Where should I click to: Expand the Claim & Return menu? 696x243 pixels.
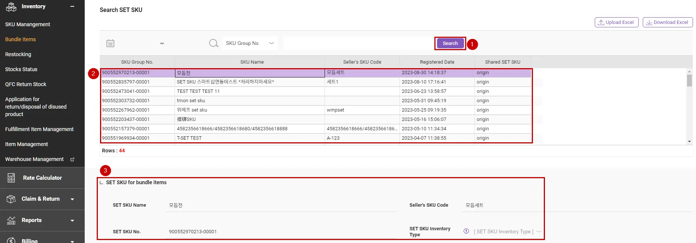(x=72, y=199)
